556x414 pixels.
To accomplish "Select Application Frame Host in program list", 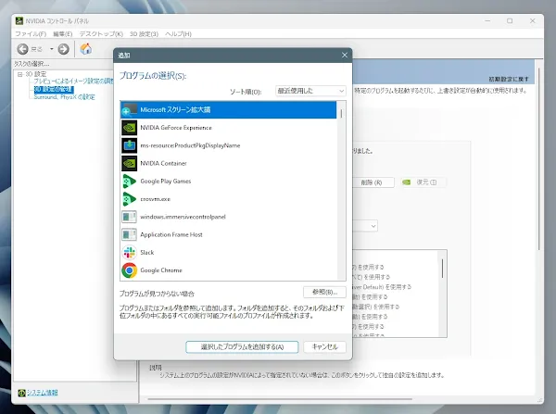I will [228, 234].
